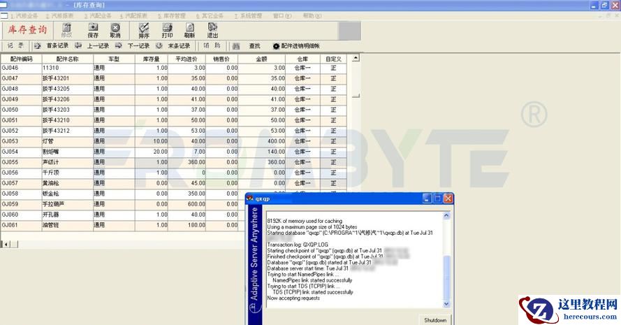Select the 扳手43201 part name cell
Image resolution: width=621 pixels, height=325 pixels.
pos(67,78)
